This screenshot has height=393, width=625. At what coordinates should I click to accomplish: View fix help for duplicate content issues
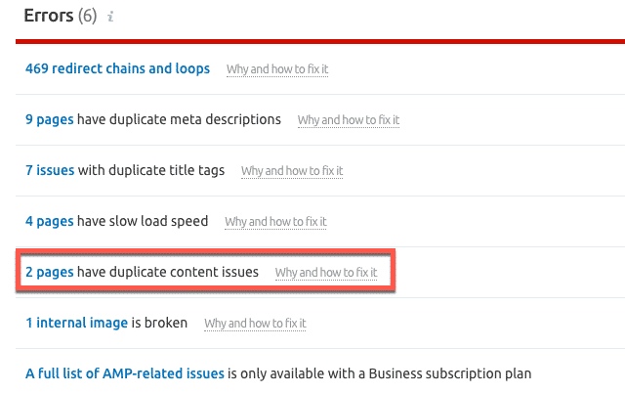click(x=326, y=273)
